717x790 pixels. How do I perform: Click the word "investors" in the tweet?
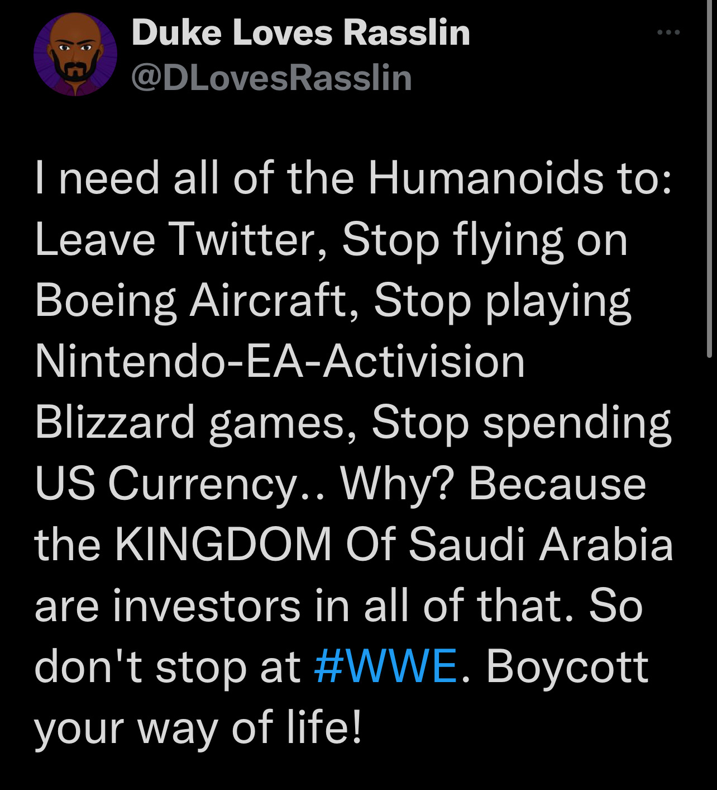pyautogui.click(x=207, y=605)
